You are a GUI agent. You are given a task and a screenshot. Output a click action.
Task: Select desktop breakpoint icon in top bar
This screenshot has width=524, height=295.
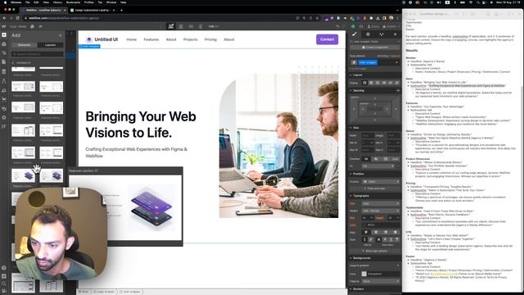click(x=171, y=26)
